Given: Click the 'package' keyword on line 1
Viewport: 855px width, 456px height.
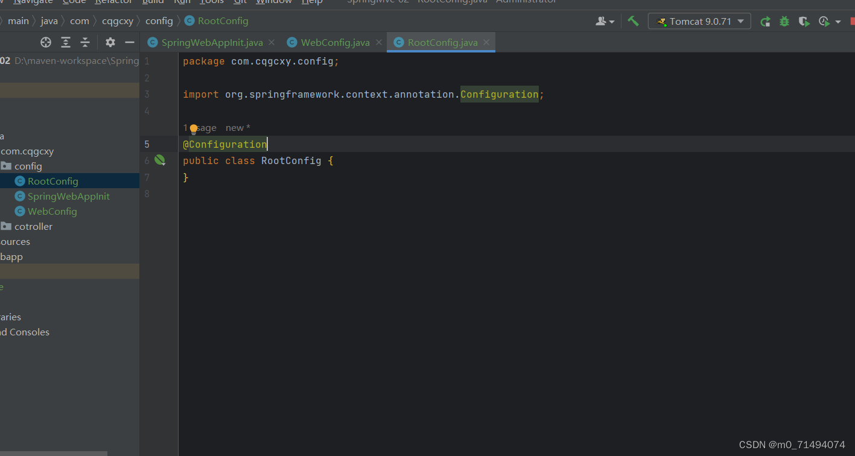Looking at the screenshot, I should point(204,62).
